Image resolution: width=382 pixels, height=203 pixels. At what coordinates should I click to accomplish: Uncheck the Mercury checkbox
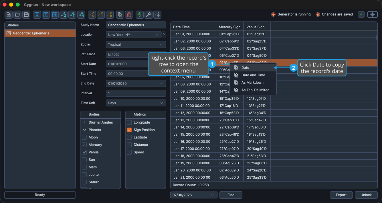tap(84, 145)
